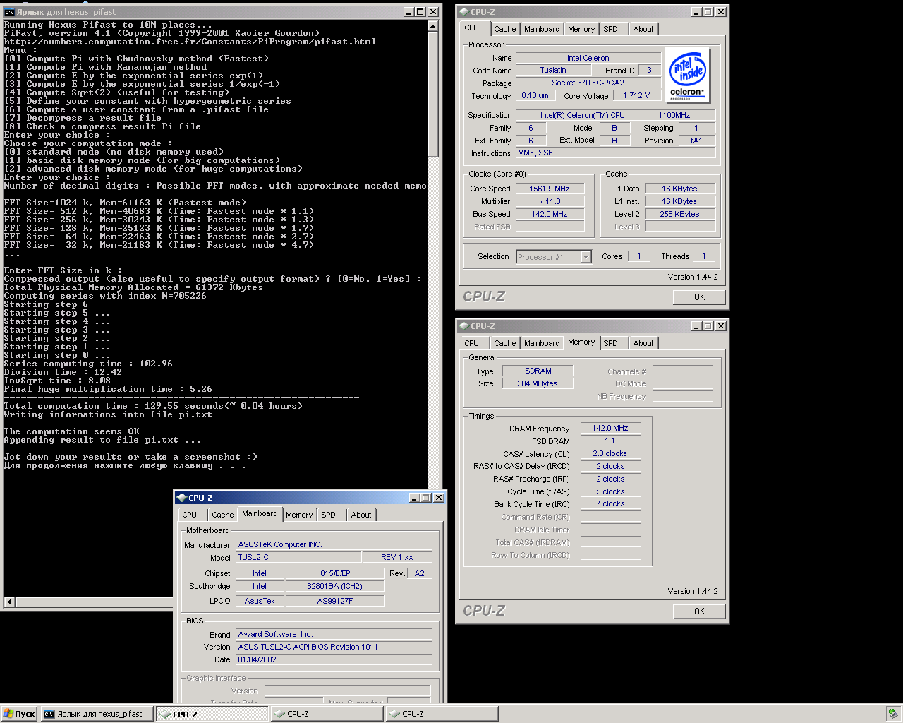Screen dimensions: 903x723
Task: Click the system tray icon
Action: pyautogui.click(x=892, y=714)
